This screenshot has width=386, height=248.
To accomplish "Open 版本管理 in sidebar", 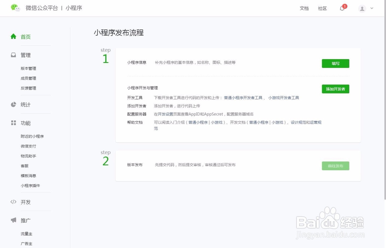I will [28, 68].
